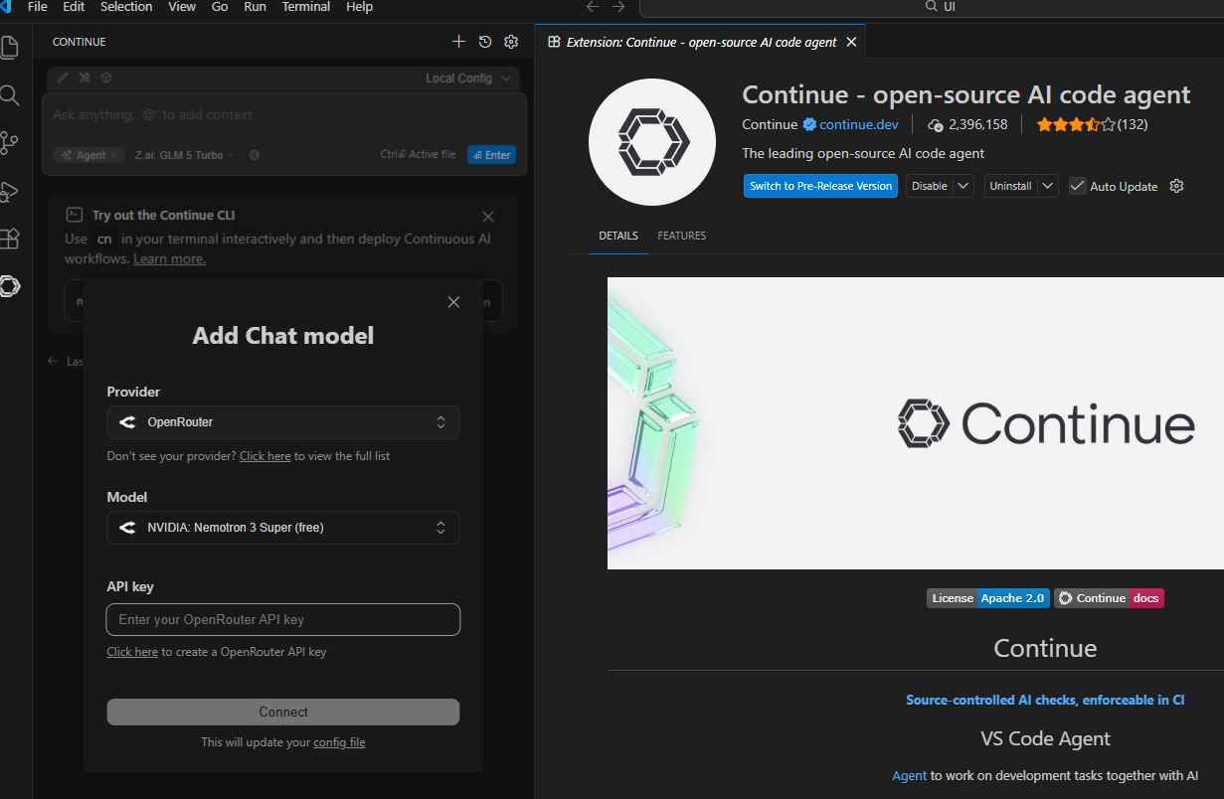Viewport: 1224px width, 799px height.
Task: Open the Search view in activity bar
Action: click(10, 95)
